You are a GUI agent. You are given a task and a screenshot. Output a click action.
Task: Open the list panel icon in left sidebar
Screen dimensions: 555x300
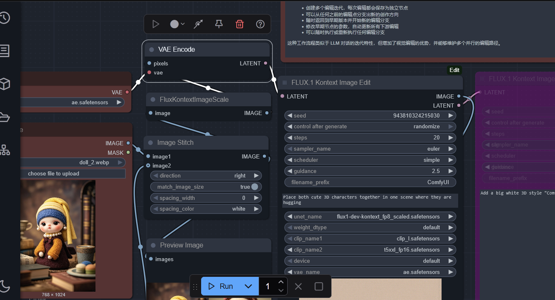(x=4, y=51)
